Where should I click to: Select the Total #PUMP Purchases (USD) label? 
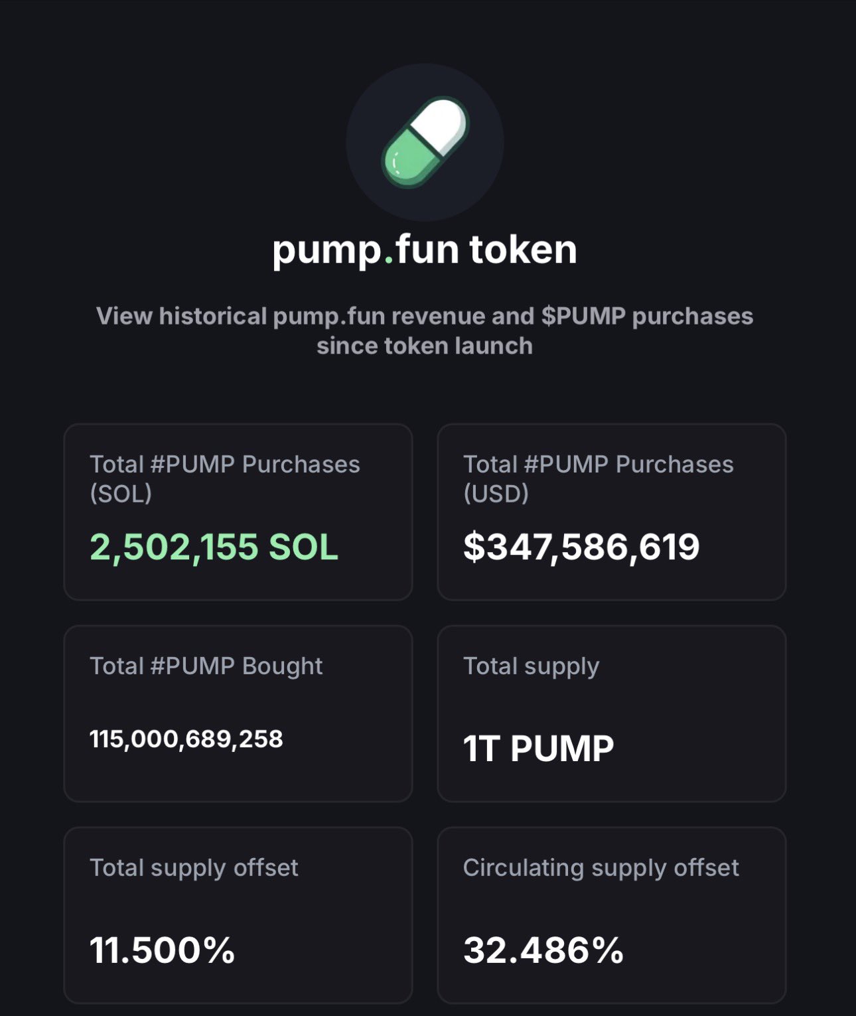pos(598,478)
